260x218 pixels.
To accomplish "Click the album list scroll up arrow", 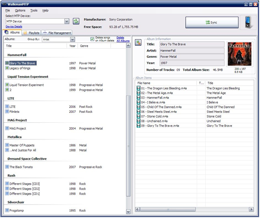I will click(x=128, y=46).
